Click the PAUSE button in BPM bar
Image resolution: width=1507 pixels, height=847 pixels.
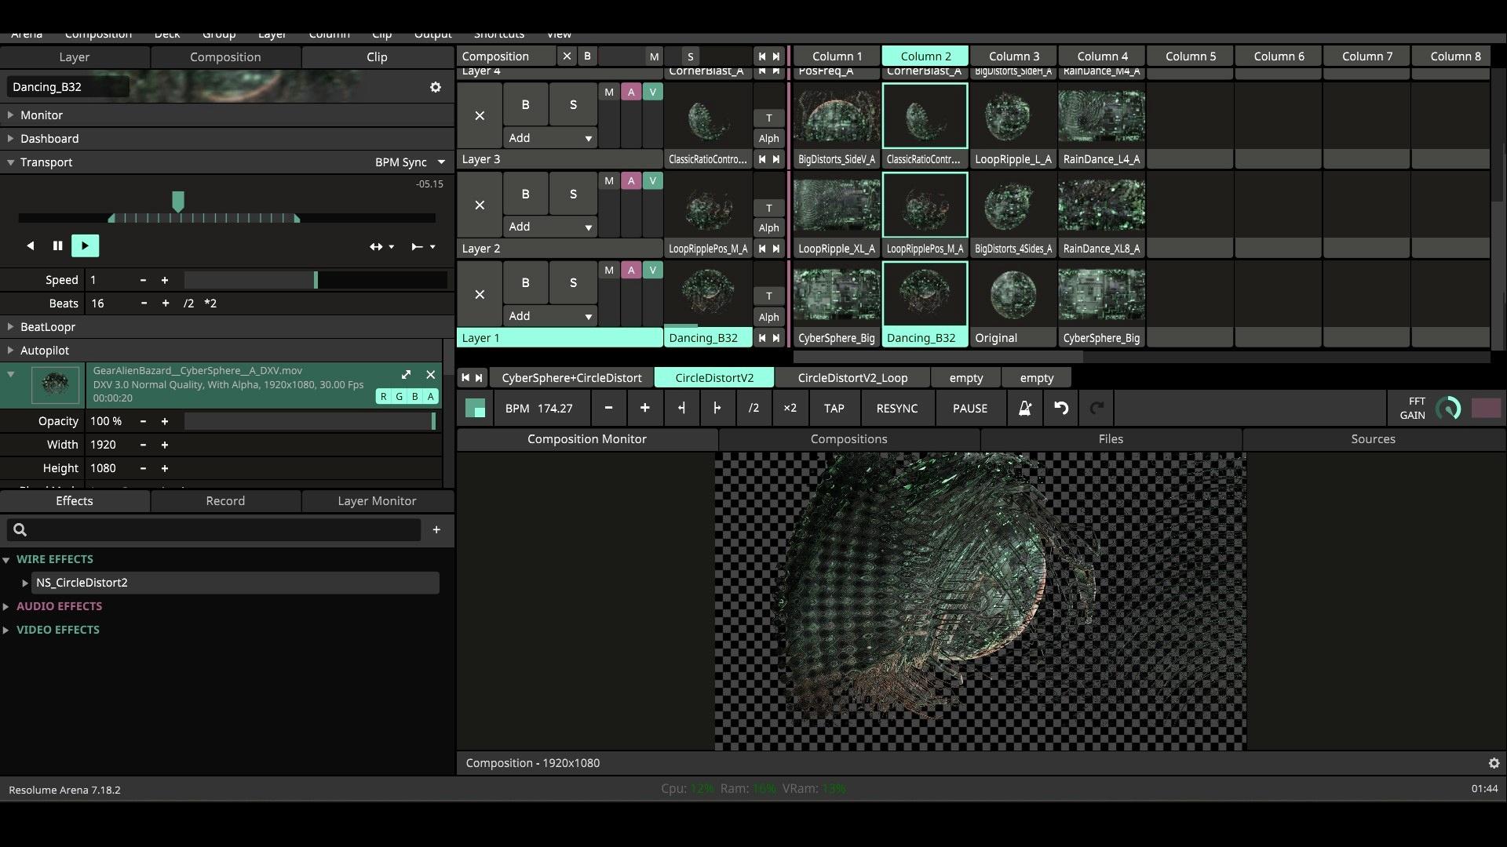pyautogui.click(x=970, y=409)
